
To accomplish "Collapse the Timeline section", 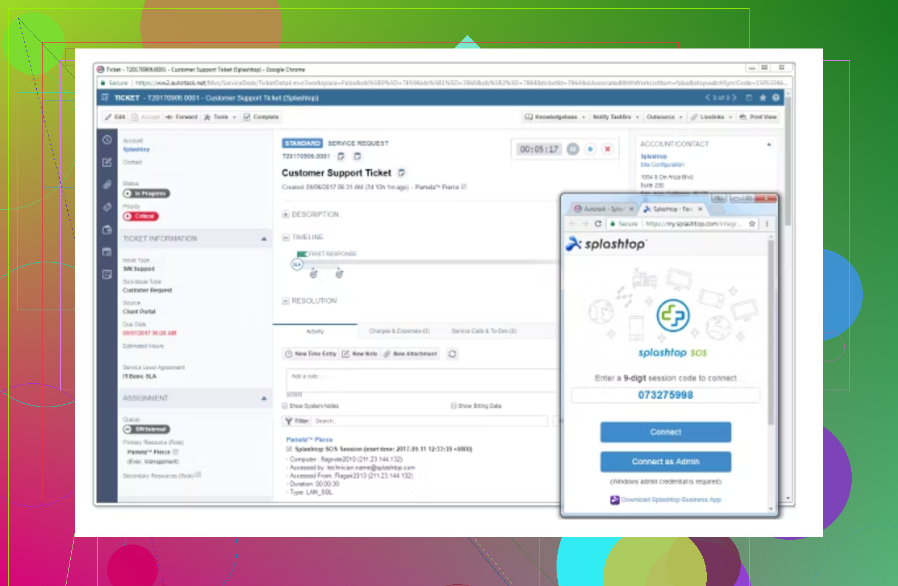I will [286, 237].
